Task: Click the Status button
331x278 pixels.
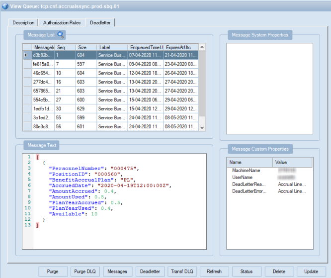Action: click(x=247, y=272)
